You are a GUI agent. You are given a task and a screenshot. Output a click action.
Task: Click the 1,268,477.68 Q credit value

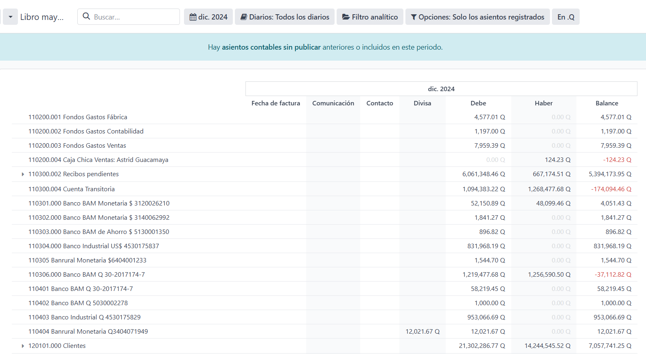point(549,189)
